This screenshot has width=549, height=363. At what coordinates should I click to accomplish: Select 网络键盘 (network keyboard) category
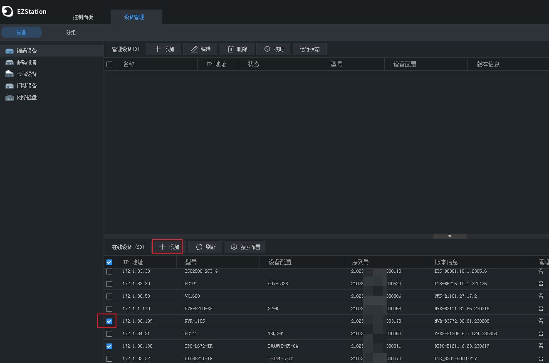pyautogui.click(x=25, y=97)
